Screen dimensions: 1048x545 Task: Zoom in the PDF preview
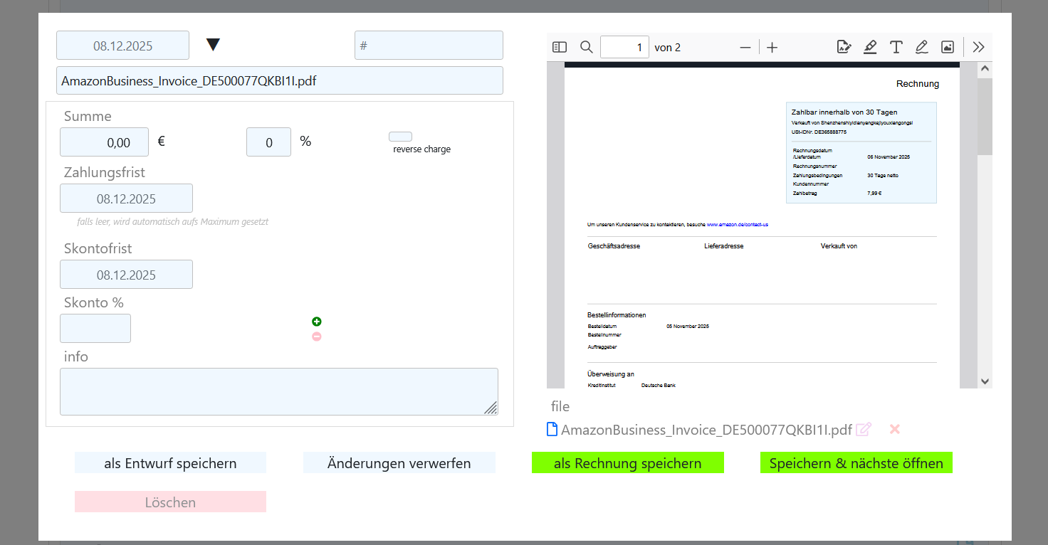click(772, 47)
